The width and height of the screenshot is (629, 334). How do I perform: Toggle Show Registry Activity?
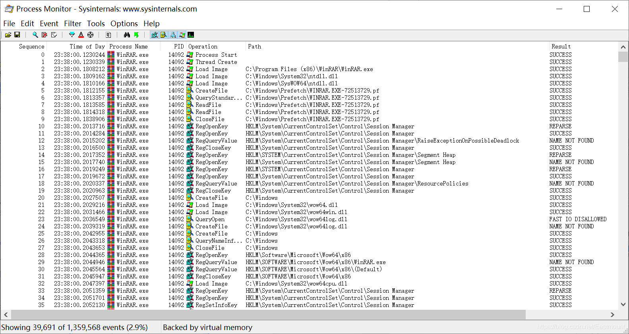(x=155, y=35)
